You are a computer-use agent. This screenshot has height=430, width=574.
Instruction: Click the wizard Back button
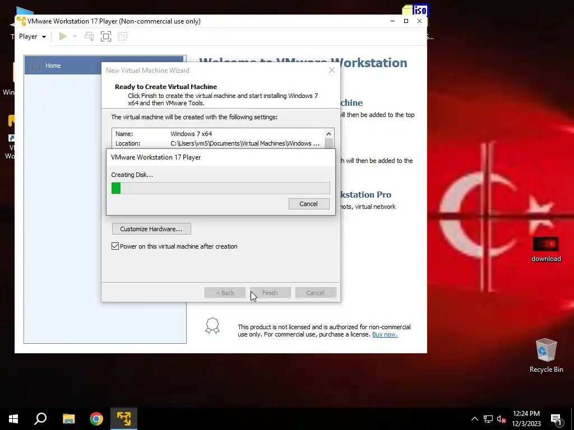(225, 292)
